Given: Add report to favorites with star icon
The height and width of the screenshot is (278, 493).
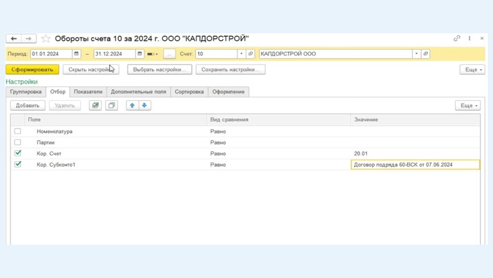Looking at the screenshot, I should click(46, 39).
